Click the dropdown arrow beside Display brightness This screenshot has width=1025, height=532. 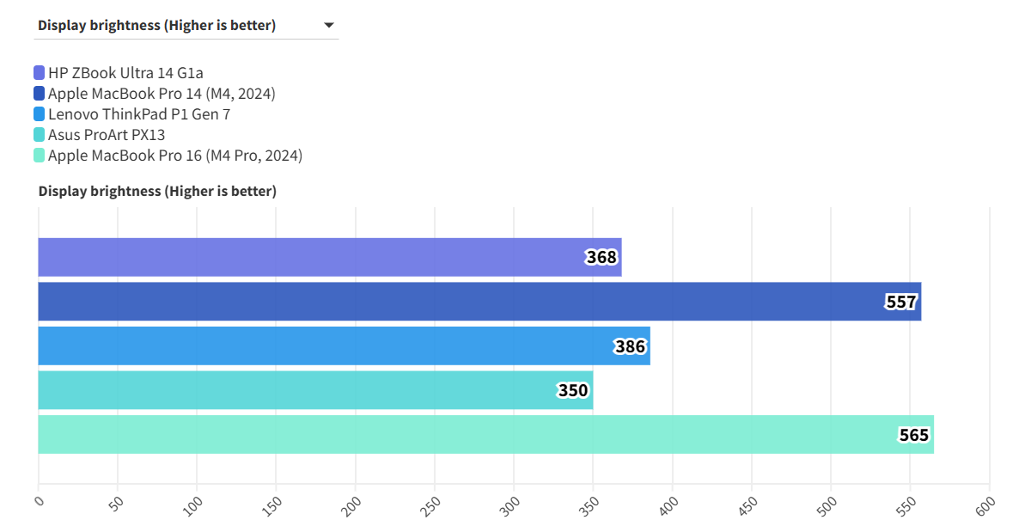pos(328,26)
